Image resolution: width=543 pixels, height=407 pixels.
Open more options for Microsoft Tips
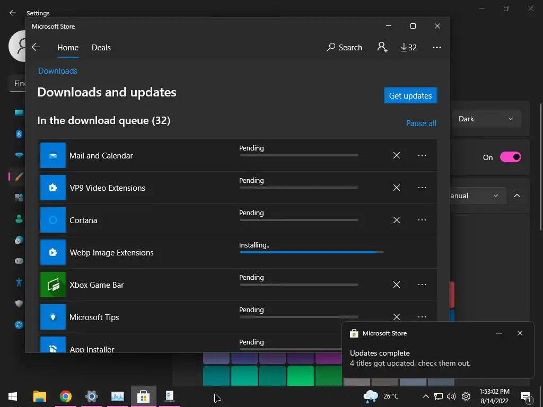pyautogui.click(x=422, y=317)
